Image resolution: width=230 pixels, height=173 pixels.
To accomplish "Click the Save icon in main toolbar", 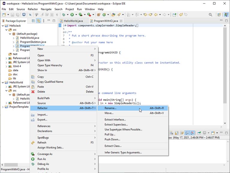I will [12, 14].
